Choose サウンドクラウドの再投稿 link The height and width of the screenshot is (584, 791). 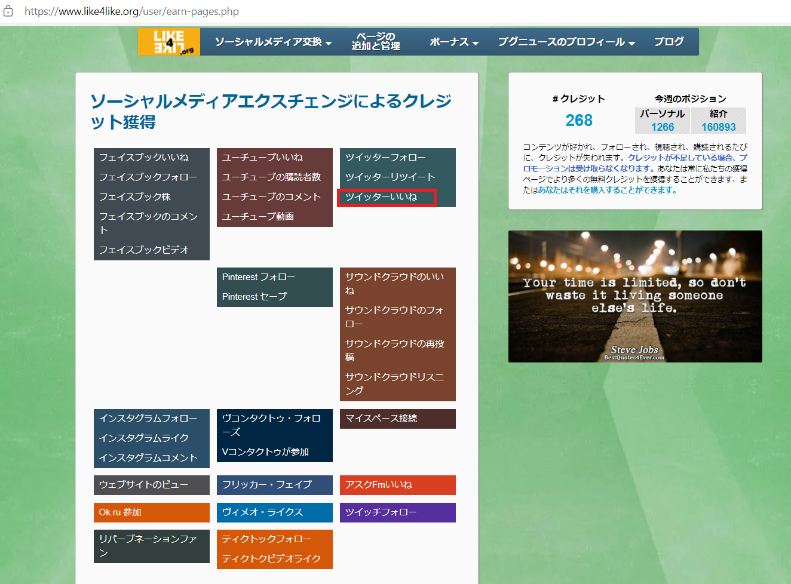pyautogui.click(x=394, y=350)
